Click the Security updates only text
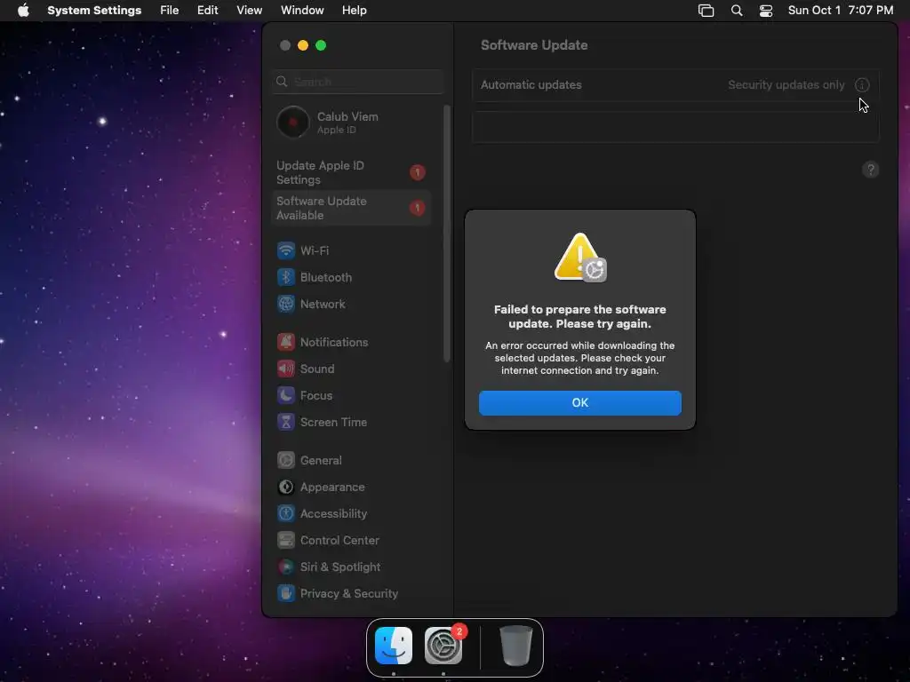Image resolution: width=910 pixels, height=682 pixels. coord(786,84)
